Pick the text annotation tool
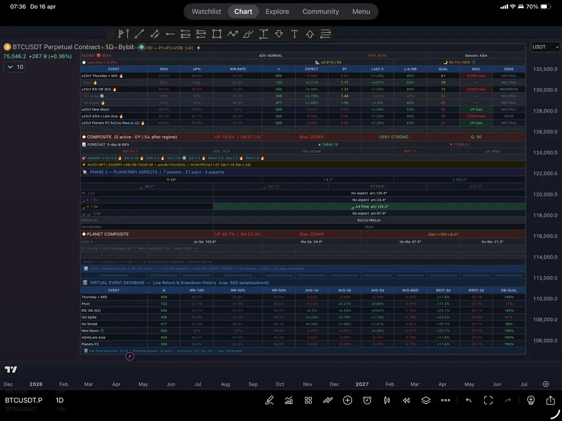The width and height of the screenshot is (562, 421). pos(294,34)
